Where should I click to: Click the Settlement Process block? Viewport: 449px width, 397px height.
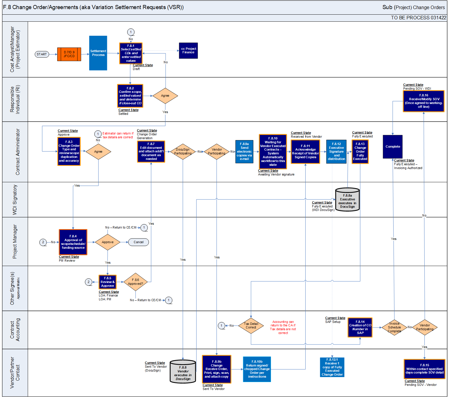[x=98, y=53]
